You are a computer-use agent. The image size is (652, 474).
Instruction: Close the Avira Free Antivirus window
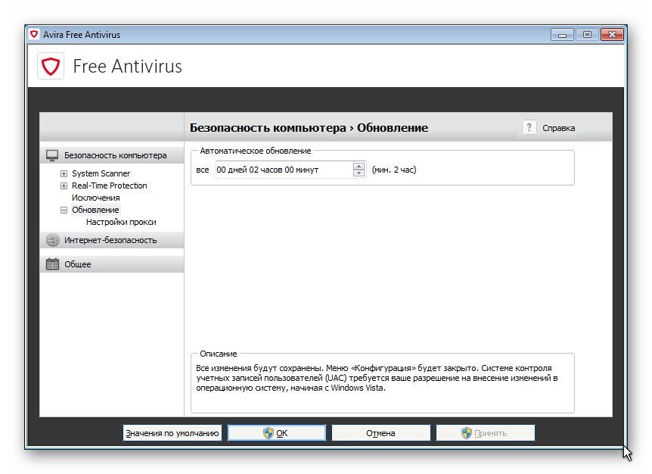tap(612, 35)
